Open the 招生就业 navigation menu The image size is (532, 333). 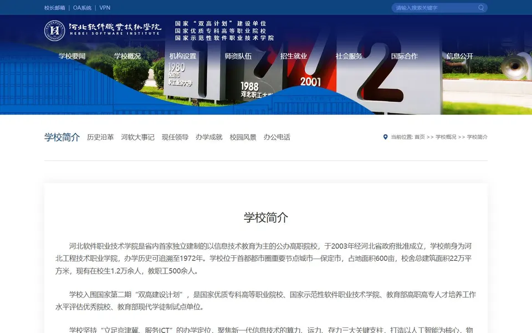click(294, 56)
